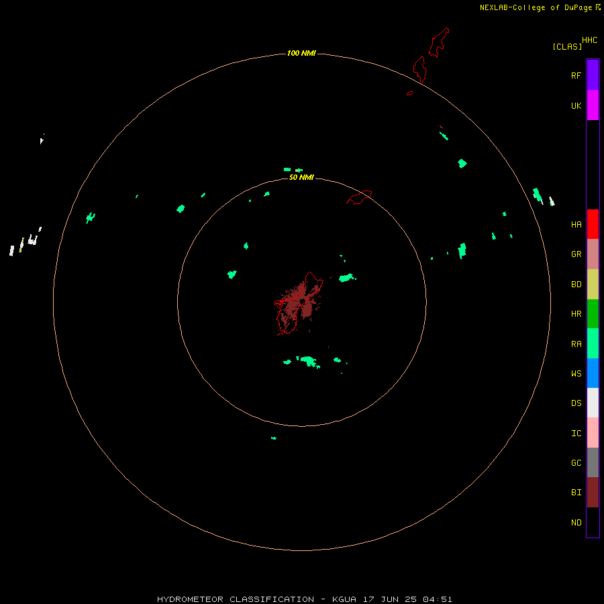Click the HHC product label

coord(589,40)
